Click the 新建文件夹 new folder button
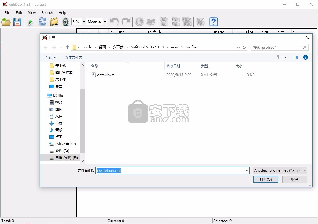Screen dimensions: 318x224 [x=74, y=58]
